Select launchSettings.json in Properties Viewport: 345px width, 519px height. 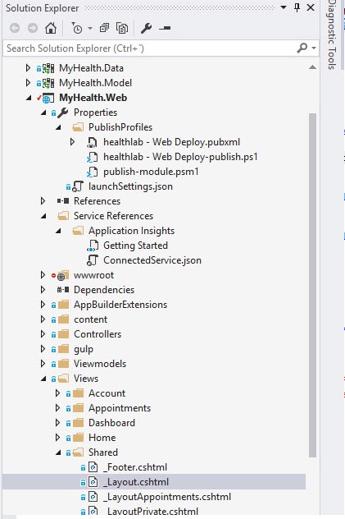(130, 186)
